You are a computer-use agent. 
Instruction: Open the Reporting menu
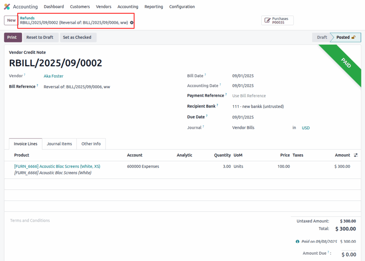coord(154,6)
